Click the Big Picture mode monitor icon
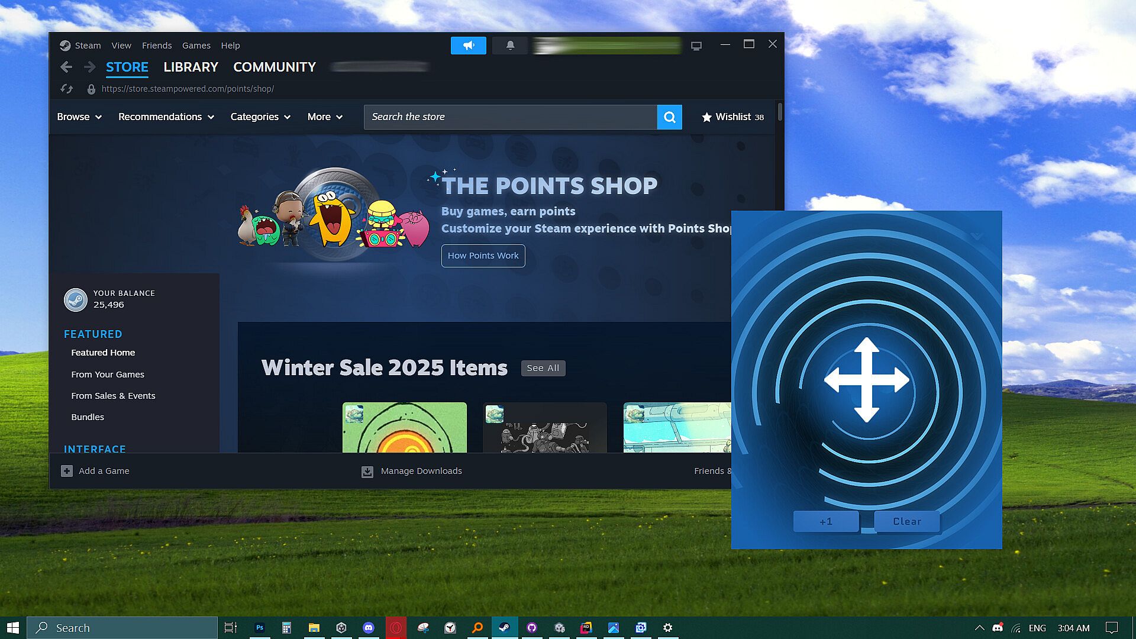This screenshot has height=639, width=1136. [696, 46]
